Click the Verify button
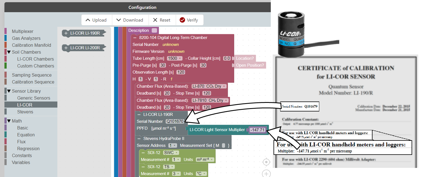 (189, 20)
